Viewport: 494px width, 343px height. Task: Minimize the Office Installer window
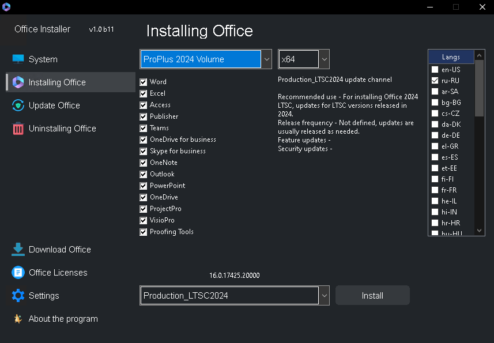[430, 7]
